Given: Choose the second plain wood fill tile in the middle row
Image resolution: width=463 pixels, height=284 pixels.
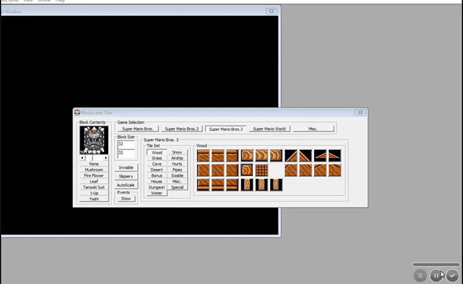Looking at the screenshot, I should click(218, 170).
